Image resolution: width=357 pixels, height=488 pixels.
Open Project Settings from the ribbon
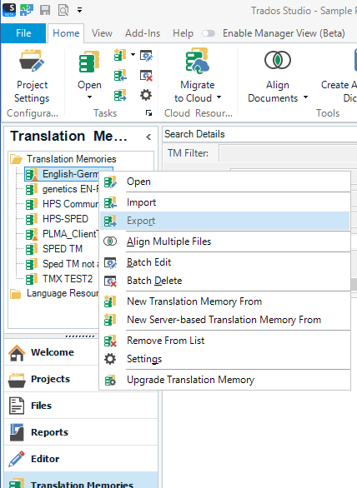point(32,77)
